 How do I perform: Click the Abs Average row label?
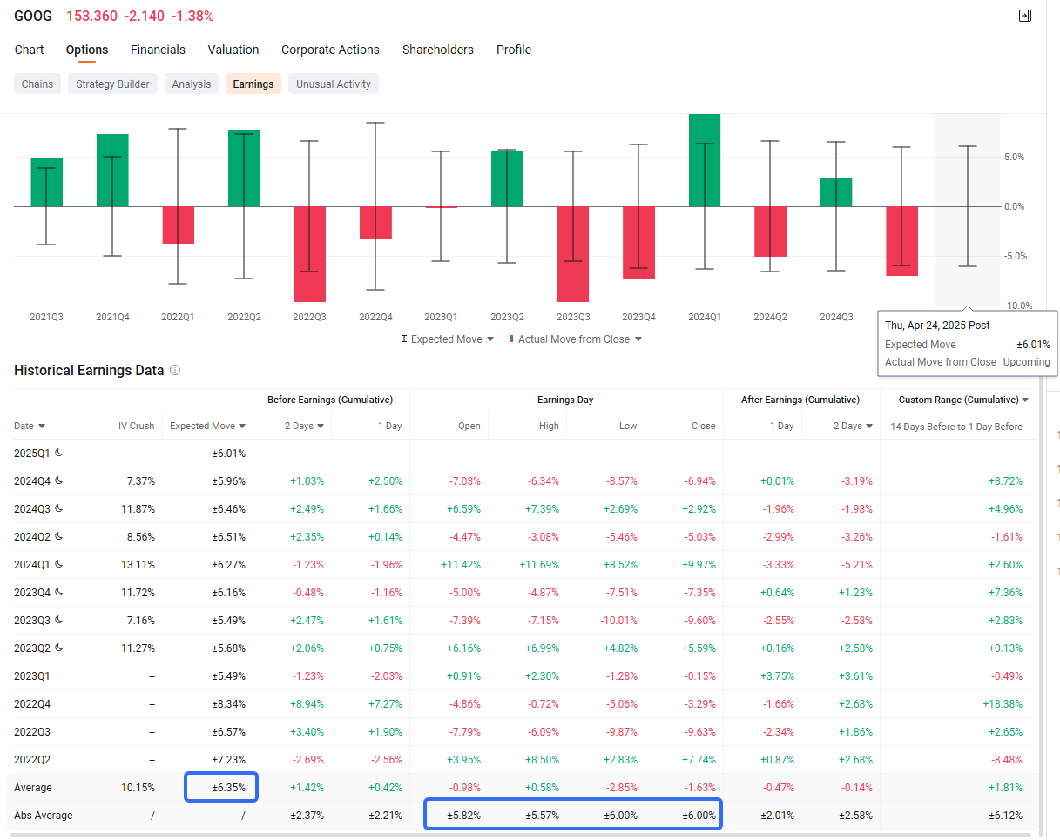44,816
